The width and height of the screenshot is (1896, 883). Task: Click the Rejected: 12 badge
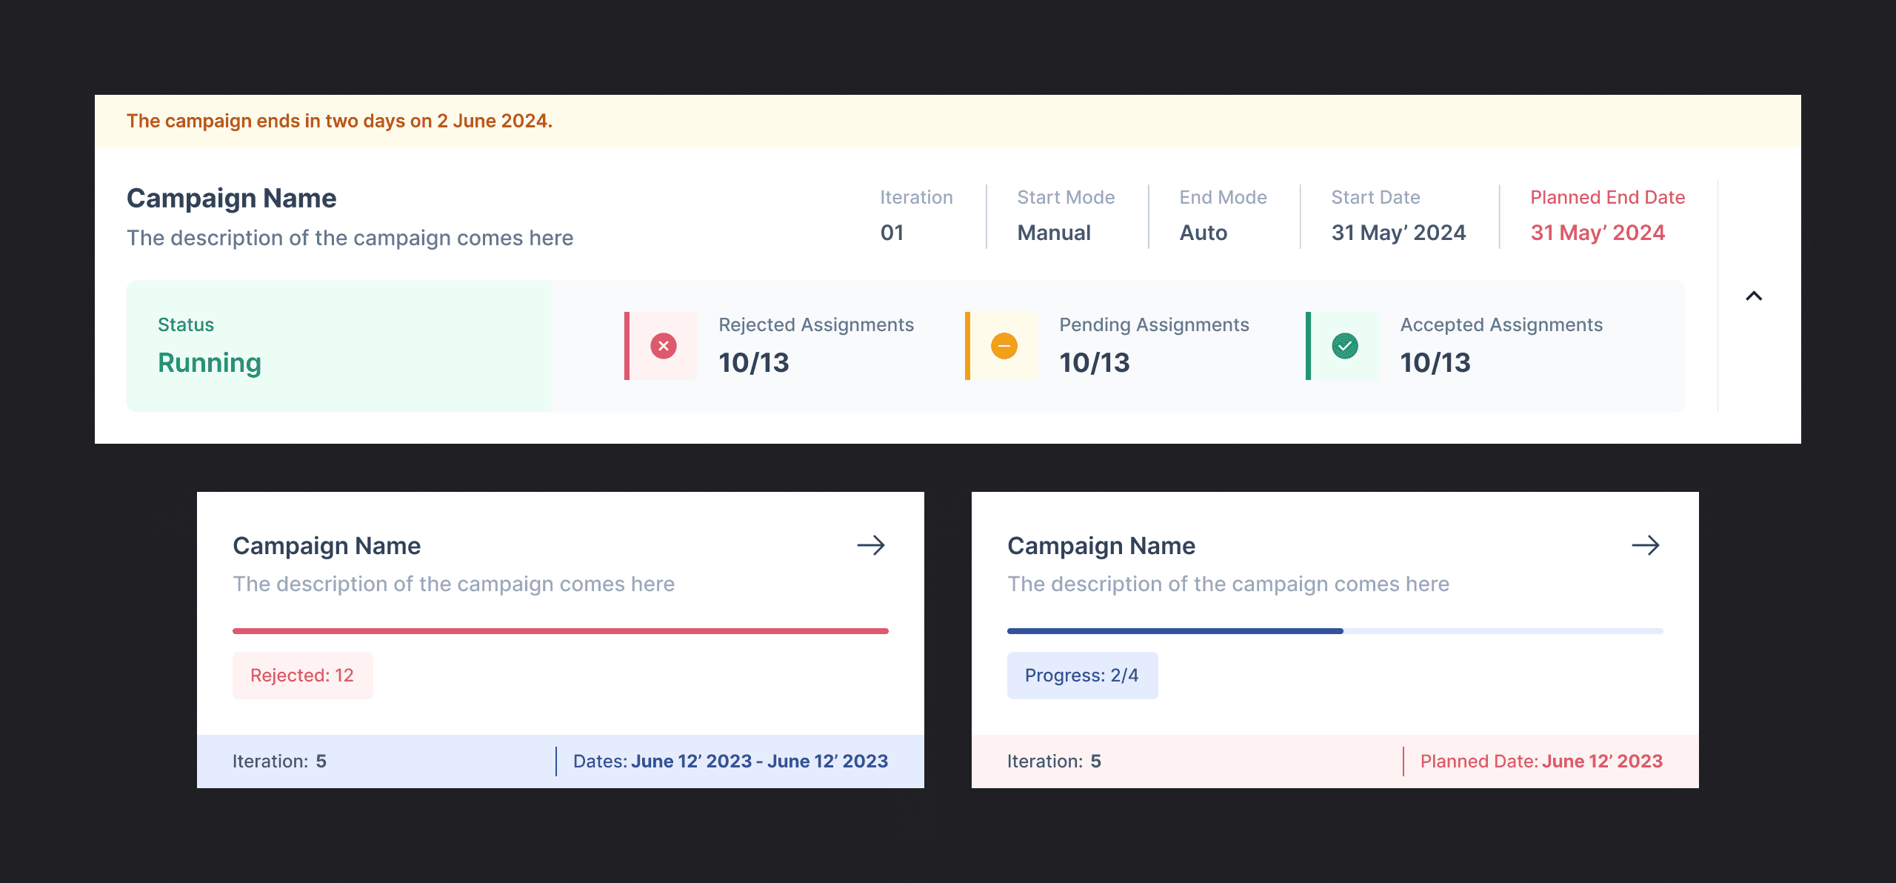[x=302, y=676]
